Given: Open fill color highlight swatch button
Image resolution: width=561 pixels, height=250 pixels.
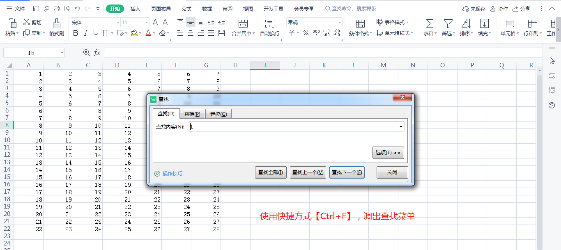Looking at the screenshot, I should [x=134, y=33].
